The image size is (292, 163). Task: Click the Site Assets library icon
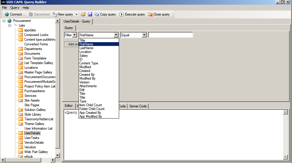[21, 100]
